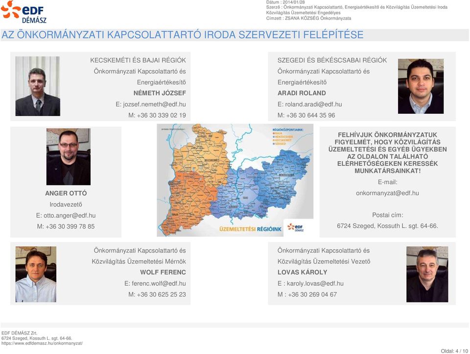This screenshot has height=354, width=470.
Task: Click the EDF DÉMÁSZ logo at top
Action: (24, 12)
